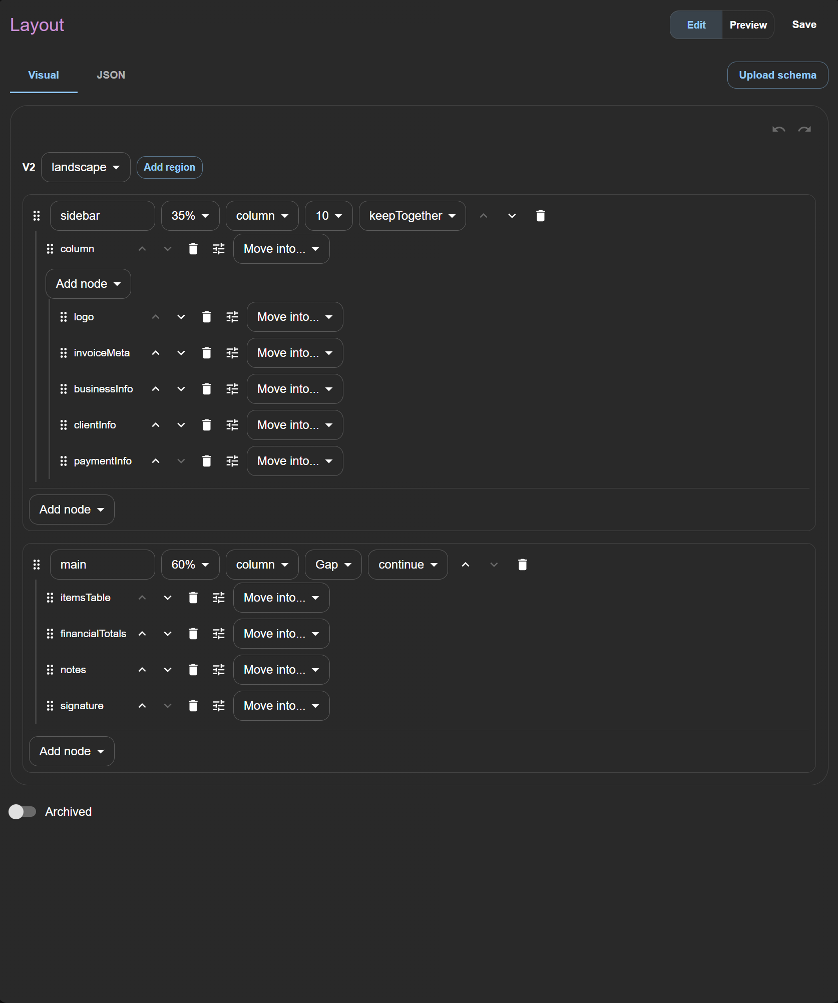Open the continue dropdown in main region
The height and width of the screenshot is (1003, 838).
407,565
